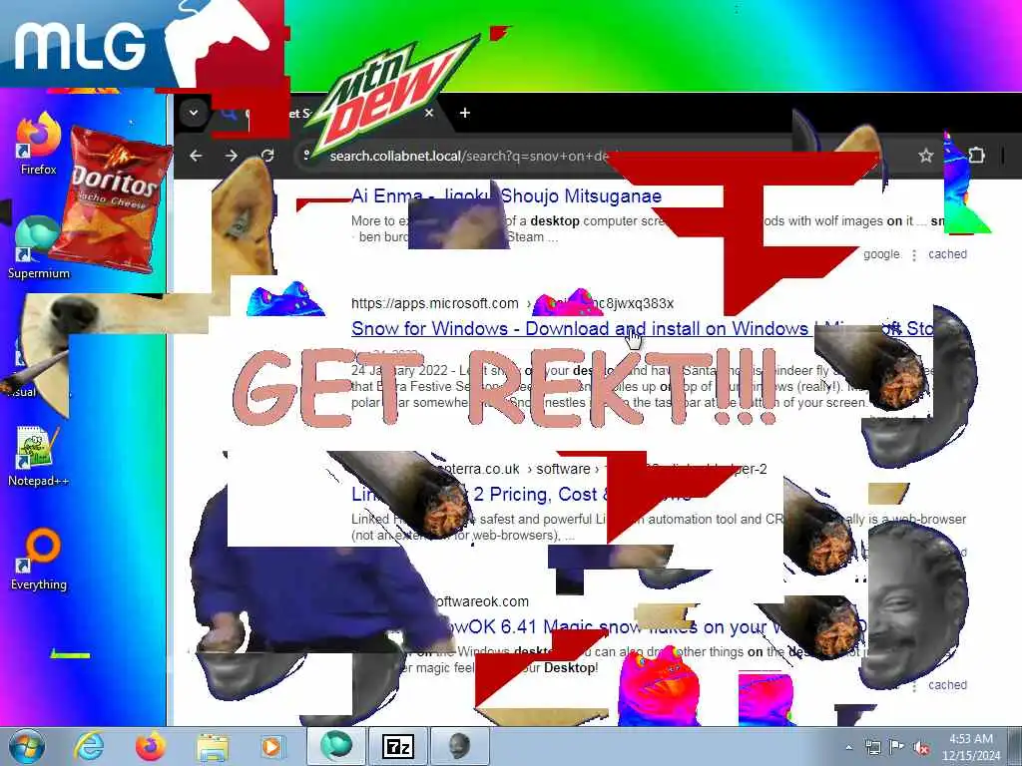Open the browser extensions puzzle icon
Image resolution: width=1022 pixels, height=766 pixels.
(x=976, y=156)
